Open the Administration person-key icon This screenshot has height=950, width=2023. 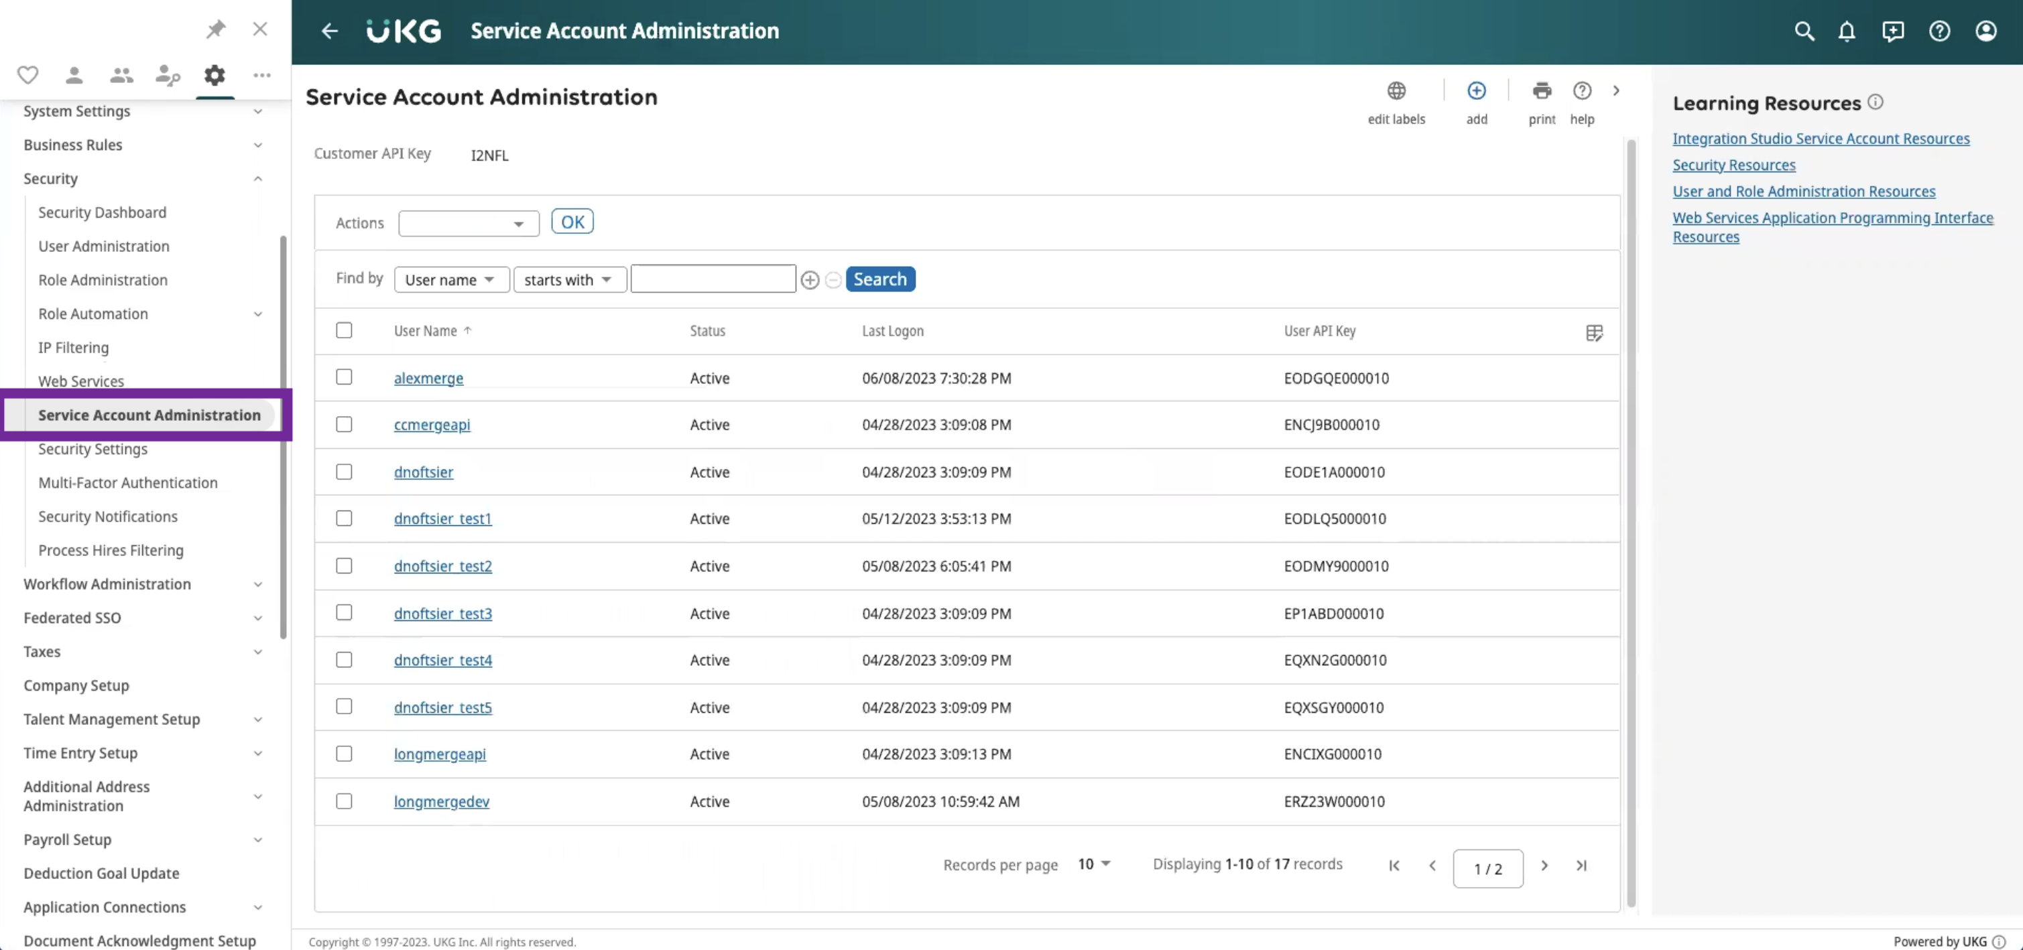(x=168, y=76)
